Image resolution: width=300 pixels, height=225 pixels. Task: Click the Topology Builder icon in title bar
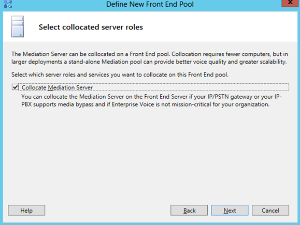8,4
